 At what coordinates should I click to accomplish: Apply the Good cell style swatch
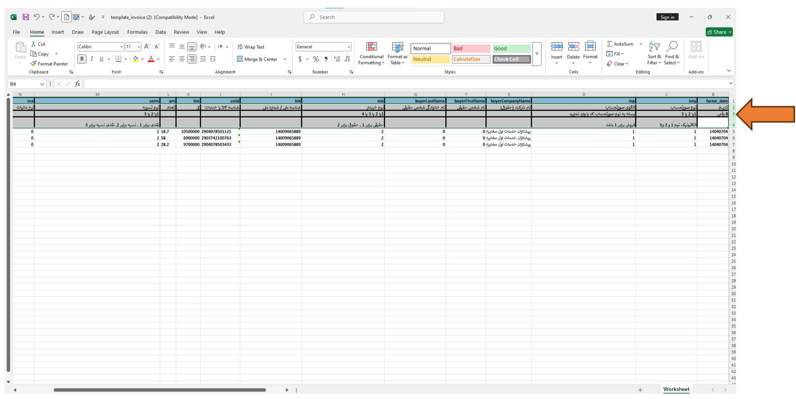511,48
